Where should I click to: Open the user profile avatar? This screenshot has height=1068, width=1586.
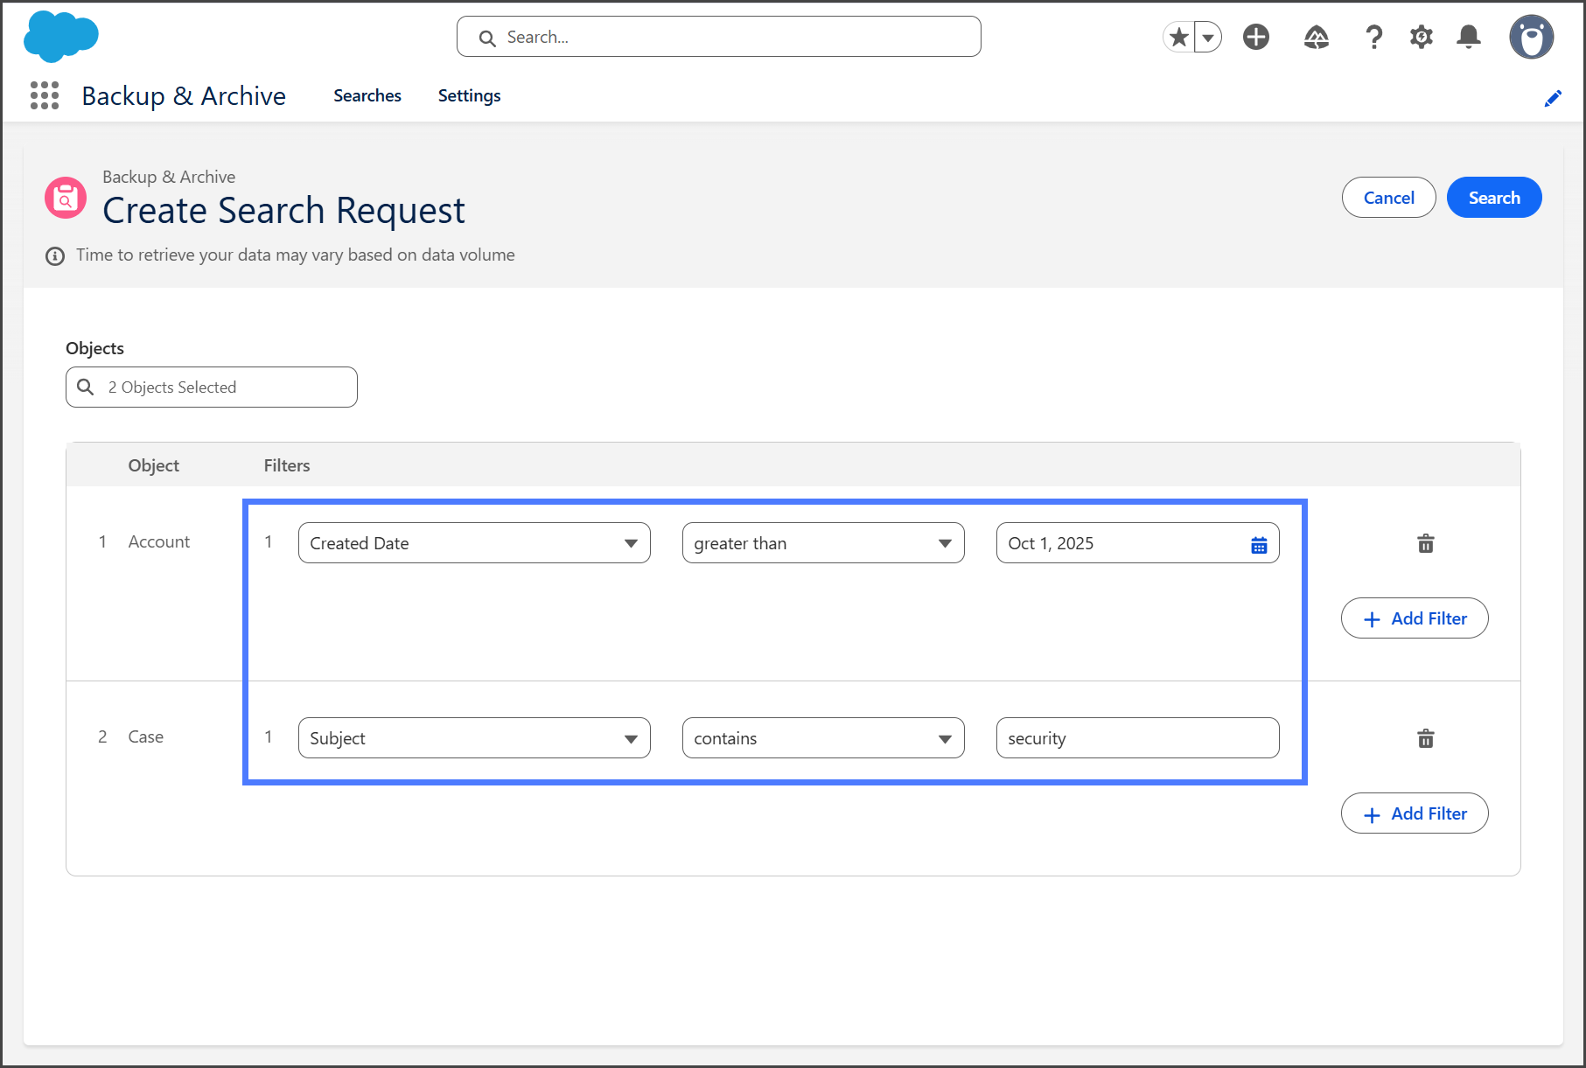[1531, 37]
